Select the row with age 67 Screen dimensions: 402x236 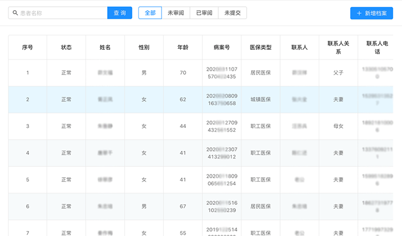[x=183, y=207]
